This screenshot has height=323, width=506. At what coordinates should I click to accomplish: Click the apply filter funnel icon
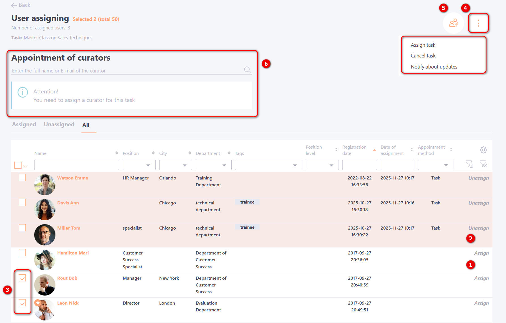469,164
